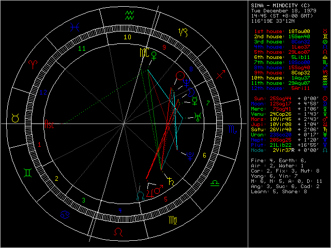Image resolution: width=331 pixels, height=248 pixels.
Task: Select the Node 2Vir37R row in sidebar
Action: (288, 149)
